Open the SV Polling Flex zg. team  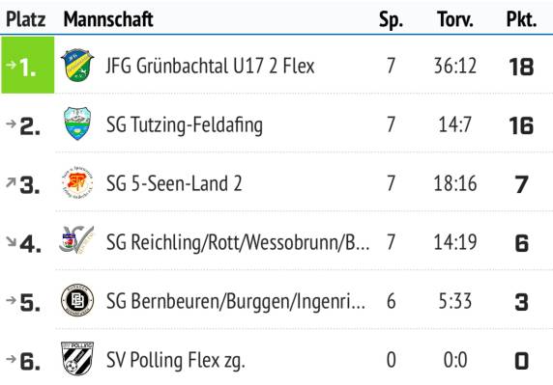176,360
